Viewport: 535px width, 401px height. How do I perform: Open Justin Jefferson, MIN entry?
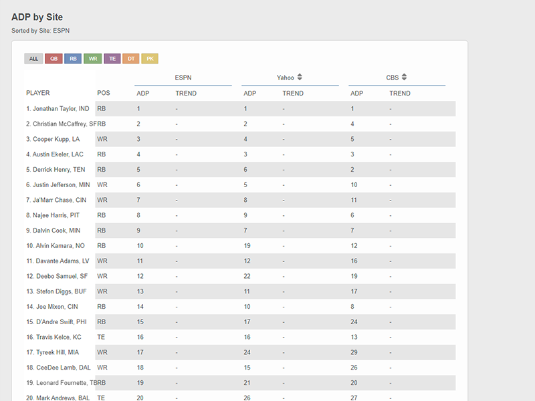pyautogui.click(x=58, y=185)
